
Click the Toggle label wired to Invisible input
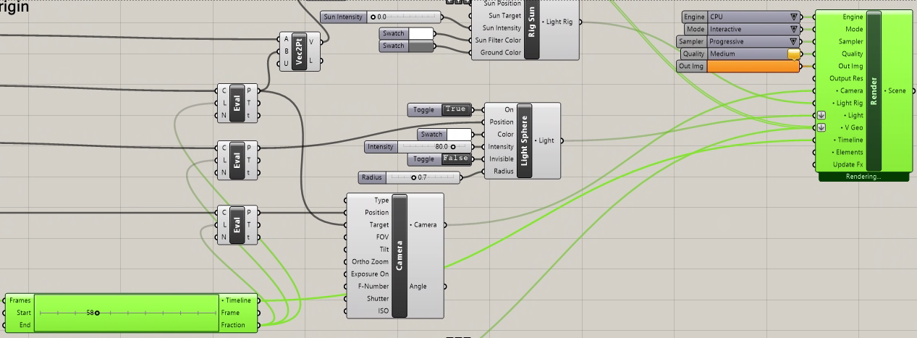coord(423,159)
